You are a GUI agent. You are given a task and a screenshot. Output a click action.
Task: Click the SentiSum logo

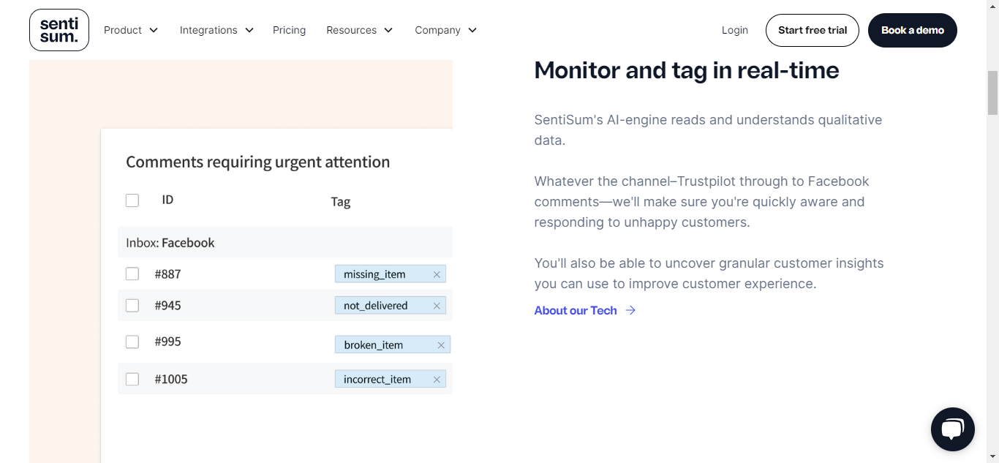click(59, 30)
